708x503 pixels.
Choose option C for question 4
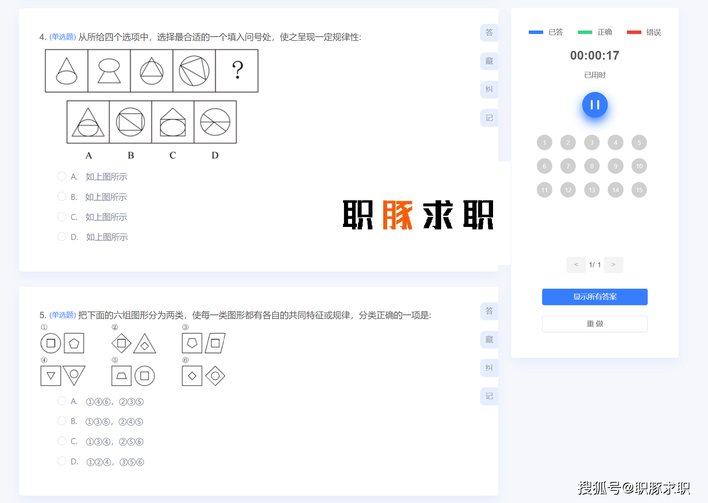pyautogui.click(x=62, y=216)
